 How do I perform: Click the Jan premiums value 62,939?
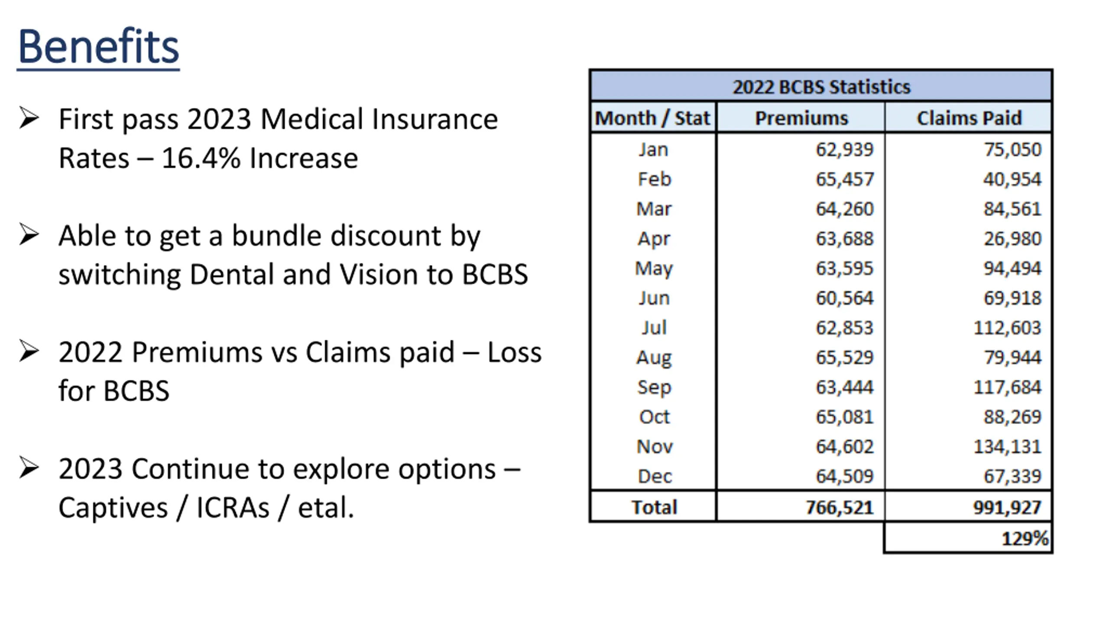click(x=844, y=149)
